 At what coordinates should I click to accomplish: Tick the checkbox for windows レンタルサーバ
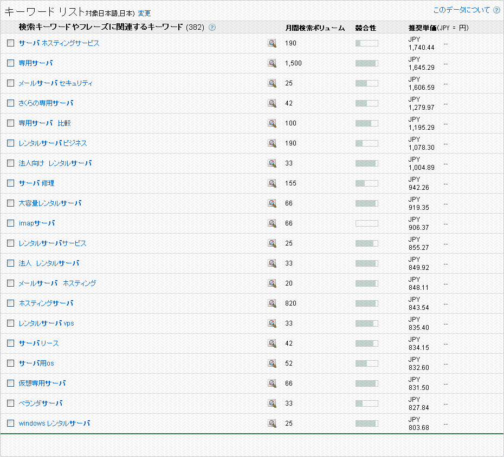coord(11,423)
